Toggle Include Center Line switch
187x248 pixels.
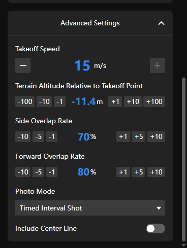pyautogui.click(x=155, y=228)
